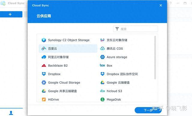The height and width of the screenshot is (116, 192).
Task: Click the 下一步 (Next) button
Action: tap(148, 110)
